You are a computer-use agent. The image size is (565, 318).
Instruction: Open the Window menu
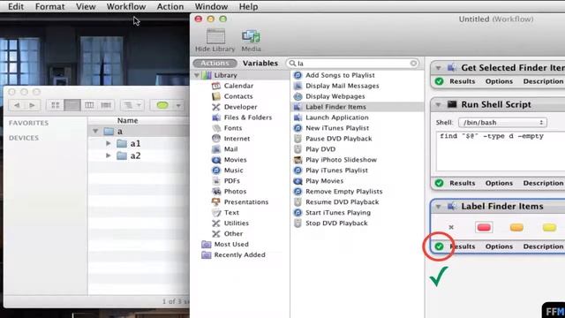coord(211,6)
